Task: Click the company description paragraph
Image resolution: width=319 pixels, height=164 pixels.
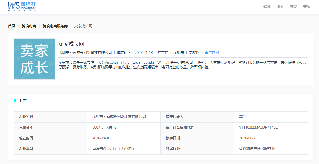Action: pos(182,65)
